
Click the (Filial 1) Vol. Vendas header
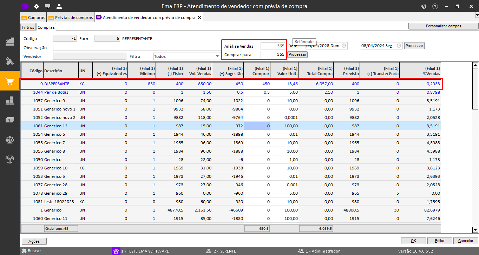tap(198, 71)
